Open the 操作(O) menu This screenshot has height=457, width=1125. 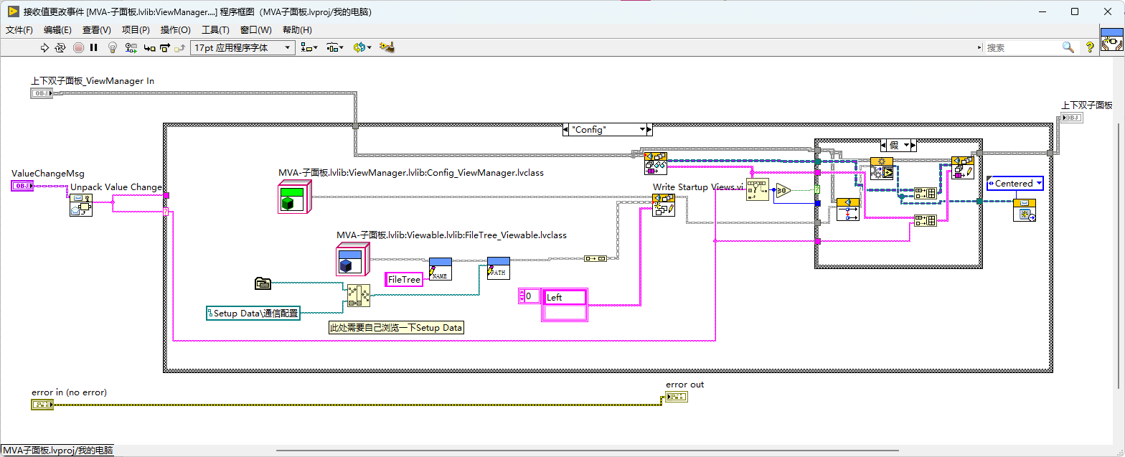point(176,30)
